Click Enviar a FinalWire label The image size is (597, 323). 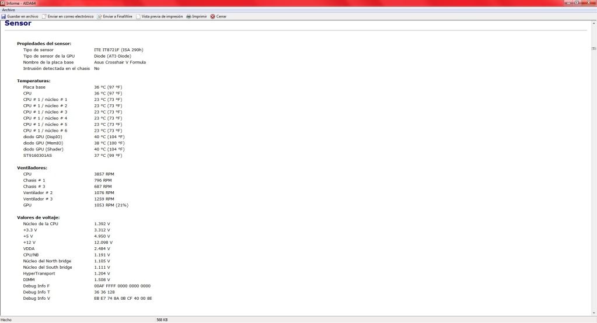118,16
